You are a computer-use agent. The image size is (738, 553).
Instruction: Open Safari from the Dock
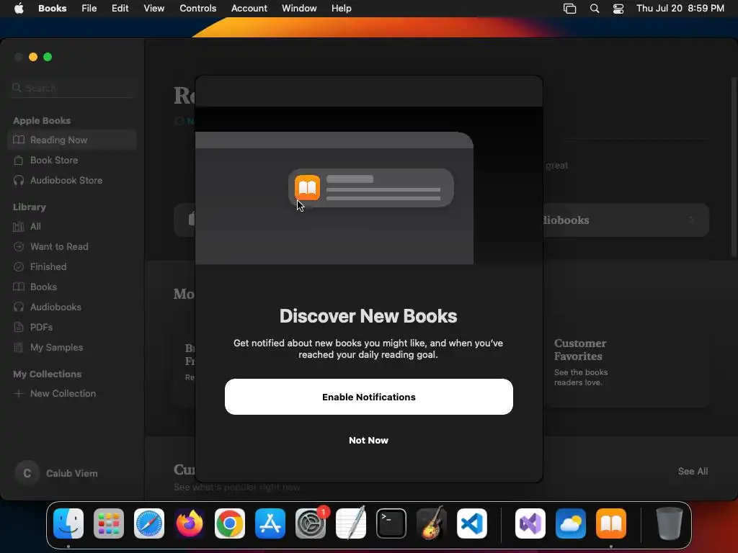pos(149,523)
